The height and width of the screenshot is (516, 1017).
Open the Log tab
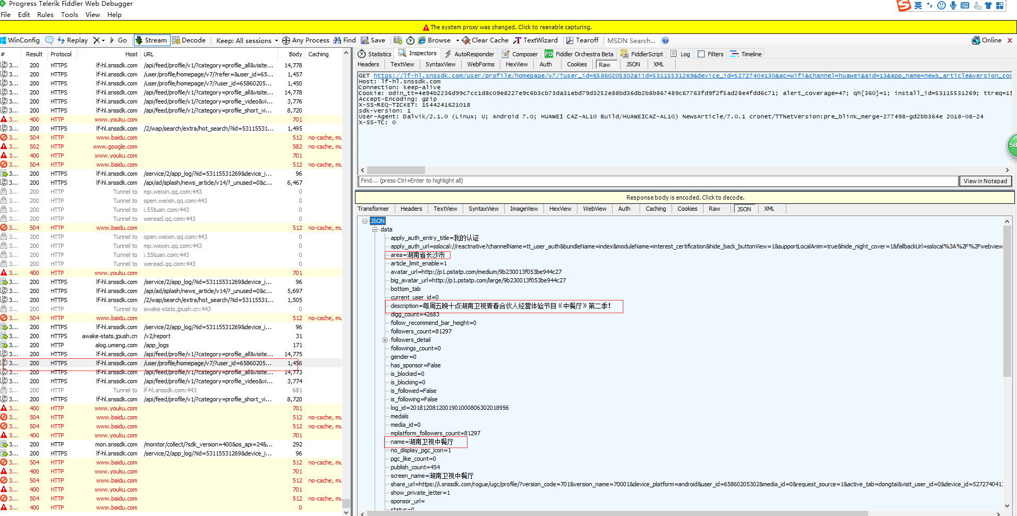(680, 54)
